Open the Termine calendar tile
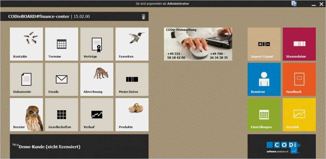This screenshot has height=159, width=326. [61, 44]
